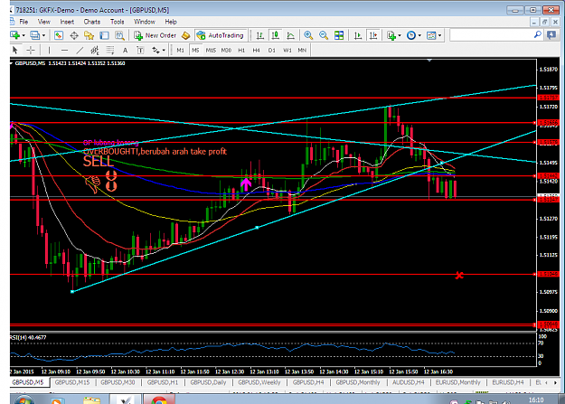The width and height of the screenshot is (565, 404).
Task: Switch chart to Candlesticks mode
Action: pos(276,35)
